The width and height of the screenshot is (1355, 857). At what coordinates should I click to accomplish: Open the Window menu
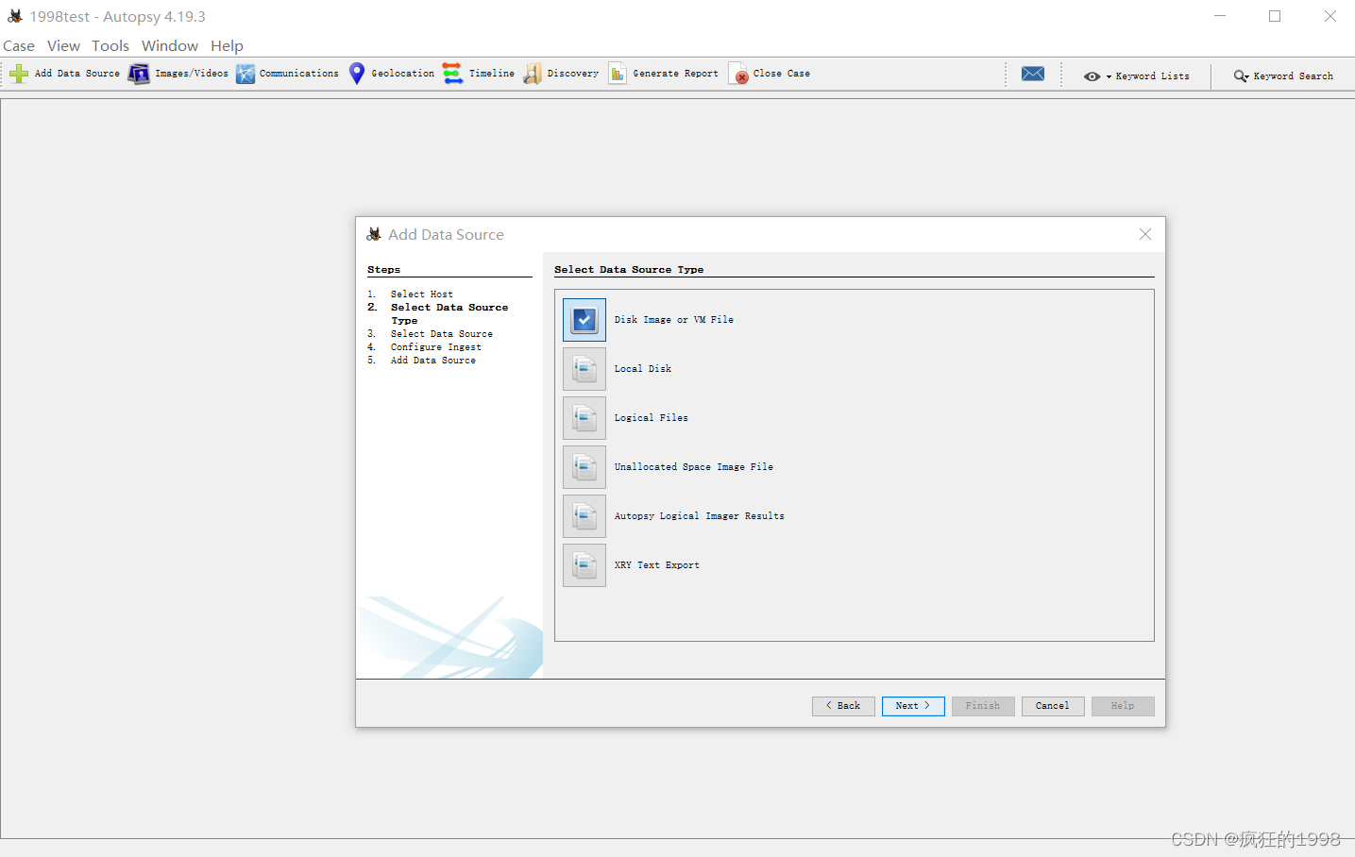click(170, 45)
